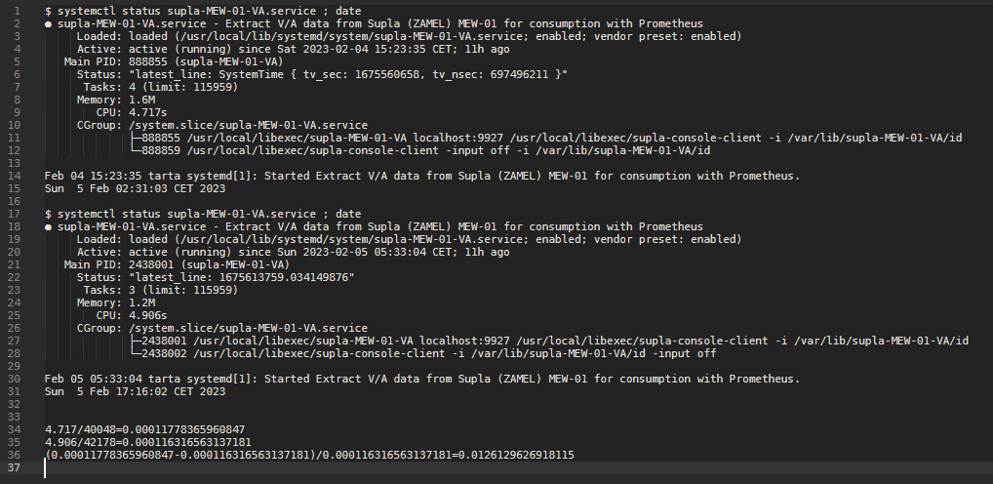Viewport: 993px width, 484px height.
Task: Click the status dot before supla-MEW-01-VA.service on line 2
Action: pos(49,22)
